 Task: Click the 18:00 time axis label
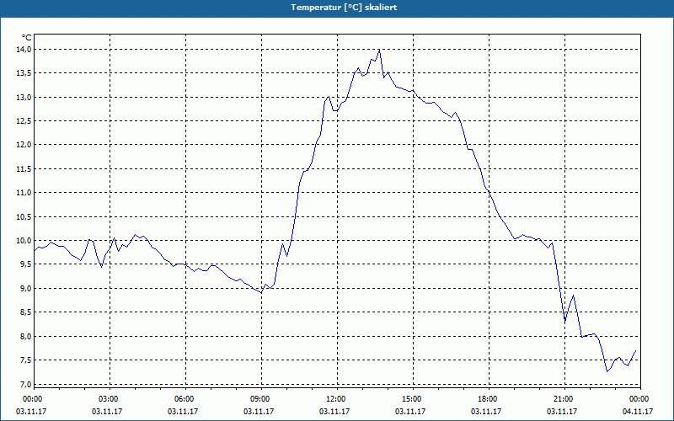point(489,399)
